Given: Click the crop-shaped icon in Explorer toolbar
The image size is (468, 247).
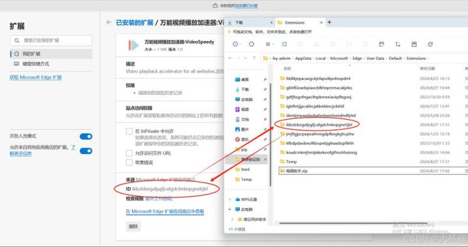Looking at the screenshot, I should 398,44.
